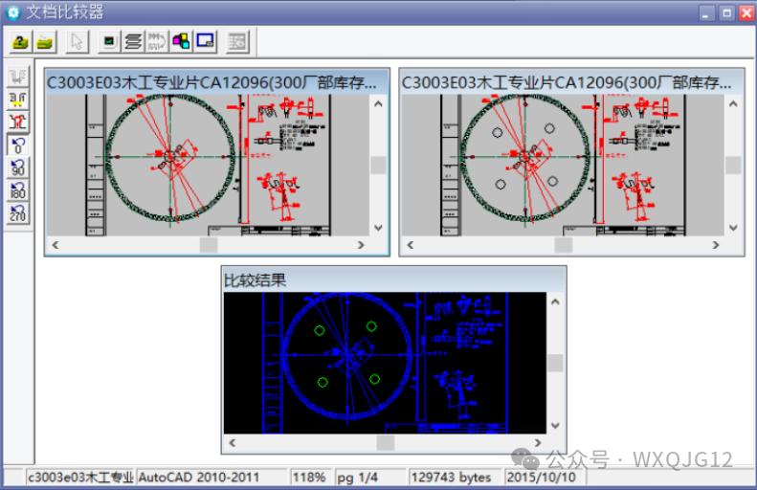Click horizontal scroll thumb of right pane
Image resolution: width=757 pixels, height=490 pixels.
tap(564, 245)
